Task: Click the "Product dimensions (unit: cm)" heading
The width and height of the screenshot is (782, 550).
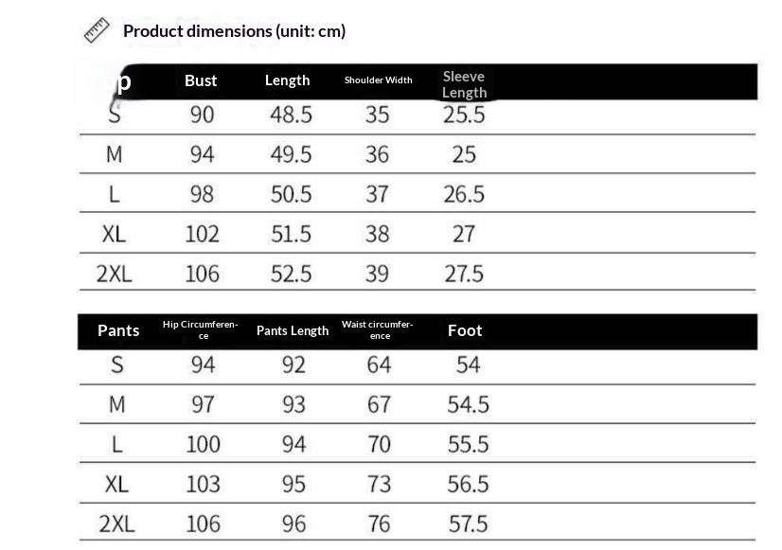Action: pos(234,31)
